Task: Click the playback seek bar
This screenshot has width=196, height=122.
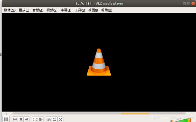Action: 99,114
